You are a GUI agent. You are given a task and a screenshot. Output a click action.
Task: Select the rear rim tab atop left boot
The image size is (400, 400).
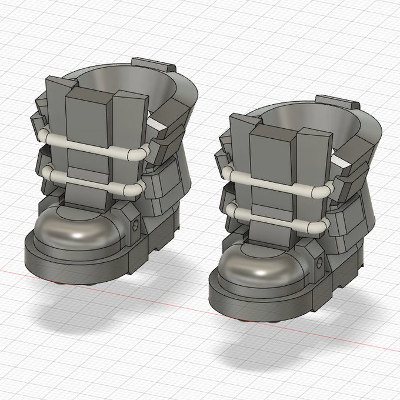154,65
